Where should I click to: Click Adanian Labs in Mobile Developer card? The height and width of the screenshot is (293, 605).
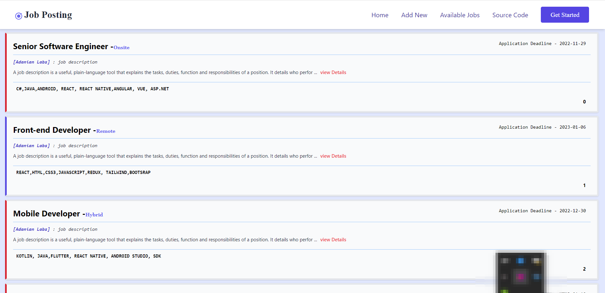point(32,229)
